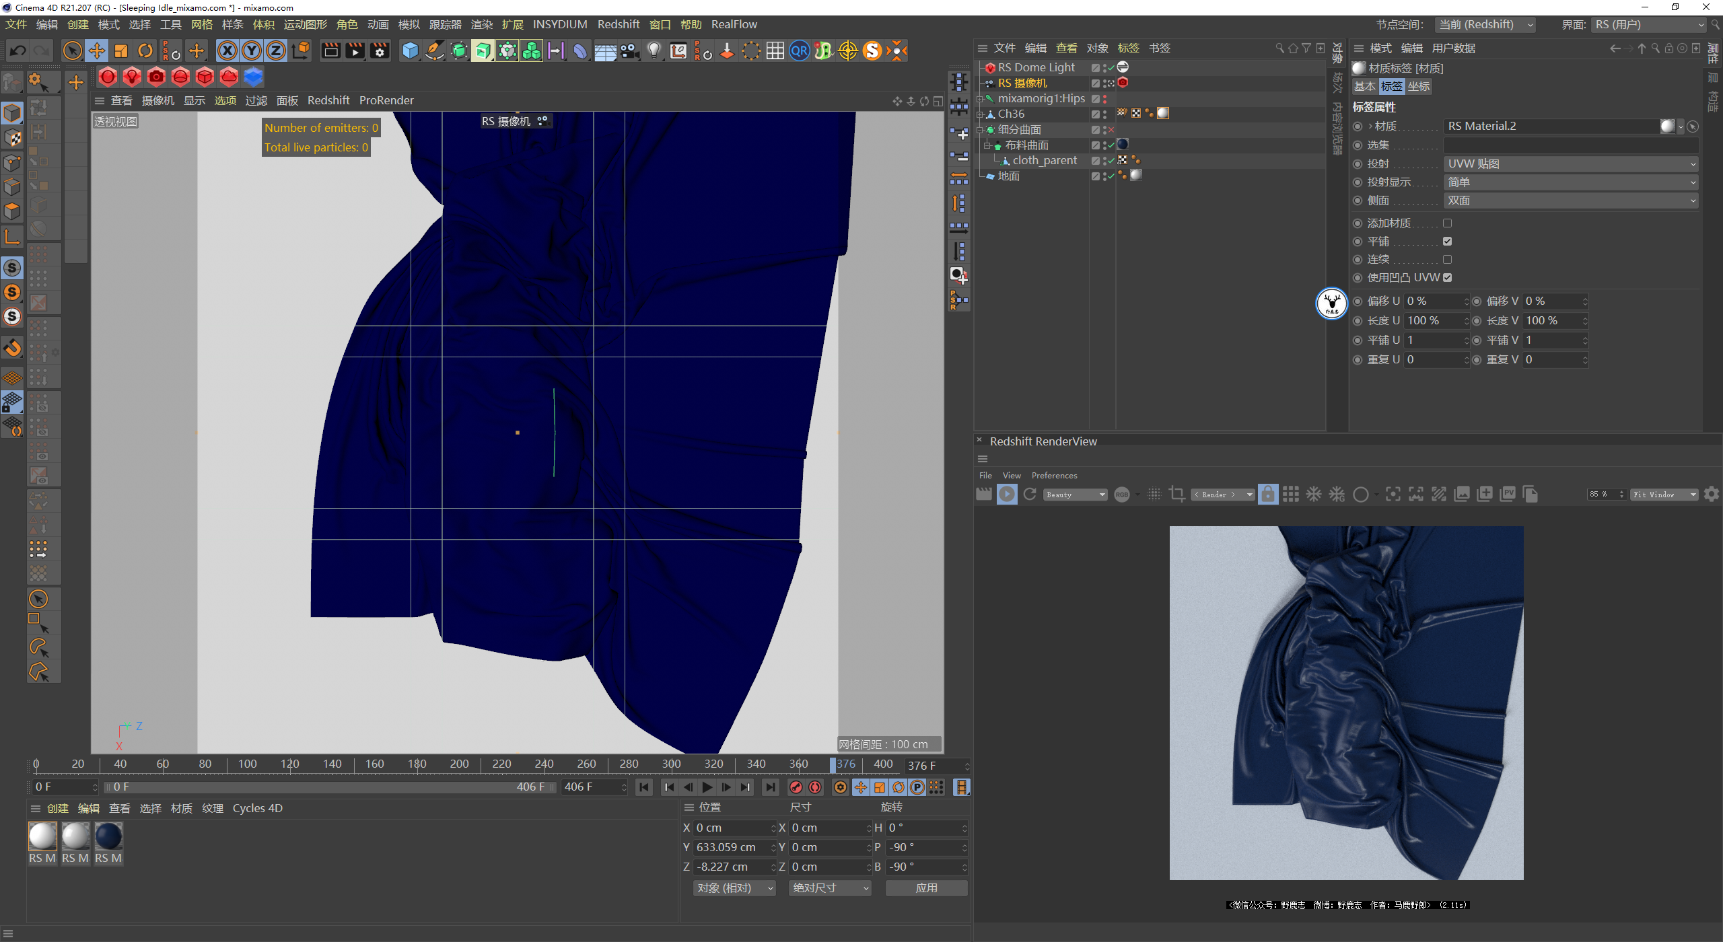
Task: Open the Redshift menu in the menu bar
Action: click(618, 24)
